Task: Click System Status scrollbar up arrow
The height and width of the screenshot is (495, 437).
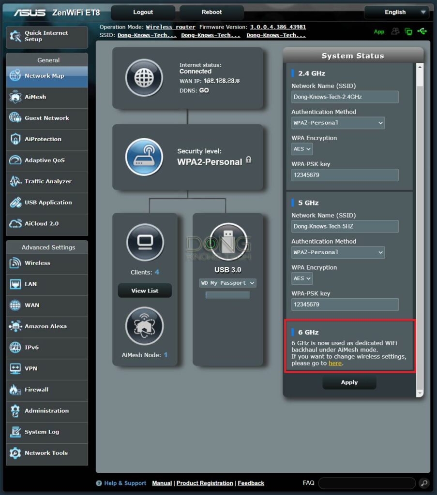Action: click(x=420, y=67)
